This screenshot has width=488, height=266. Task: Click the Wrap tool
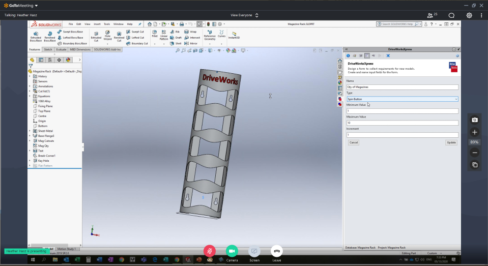tap(190, 32)
